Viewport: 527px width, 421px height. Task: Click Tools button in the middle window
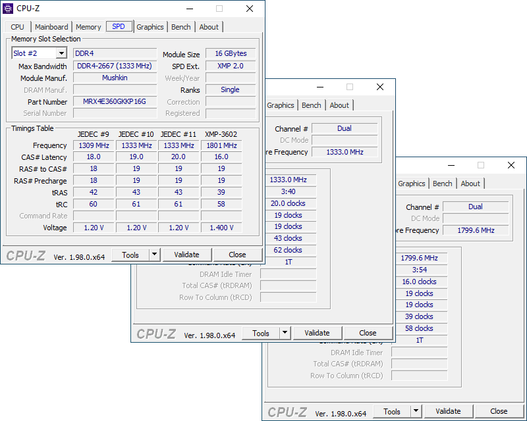[261, 333]
